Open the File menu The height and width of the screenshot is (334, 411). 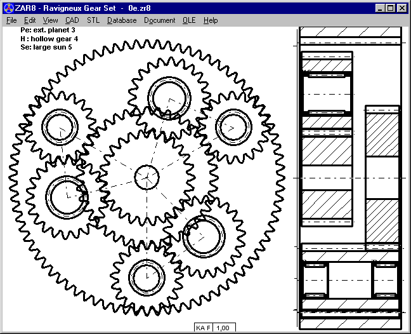click(x=11, y=20)
